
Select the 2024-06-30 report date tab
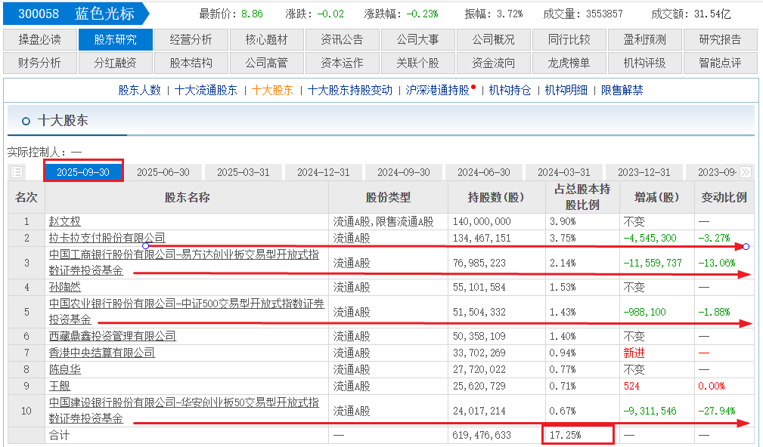[484, 172]
